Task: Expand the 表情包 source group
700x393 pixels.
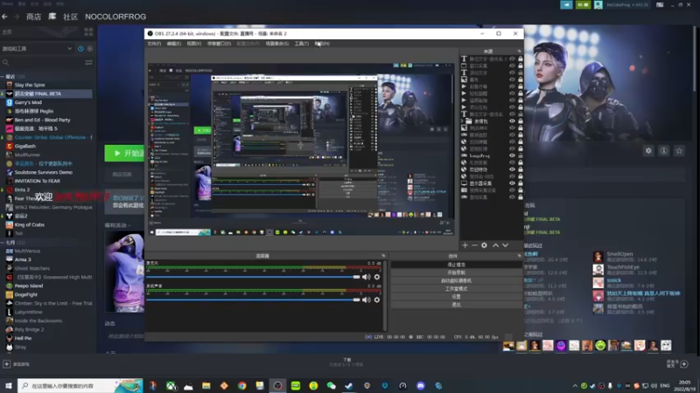Action: [463, 121]
